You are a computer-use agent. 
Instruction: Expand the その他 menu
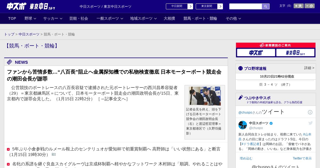click(233, 18)
